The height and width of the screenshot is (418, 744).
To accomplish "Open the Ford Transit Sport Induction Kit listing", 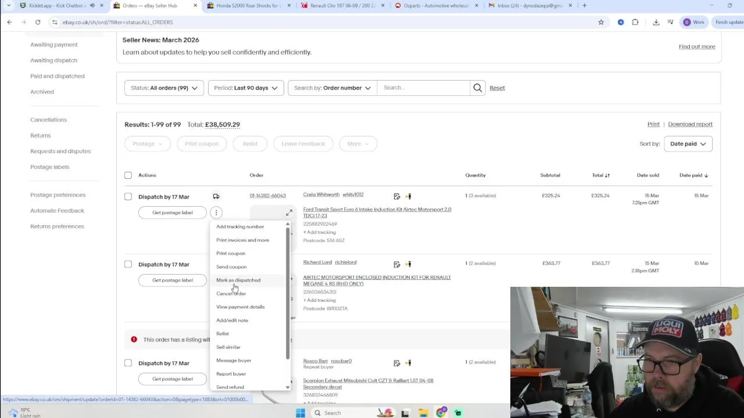I will coord(377,212).
